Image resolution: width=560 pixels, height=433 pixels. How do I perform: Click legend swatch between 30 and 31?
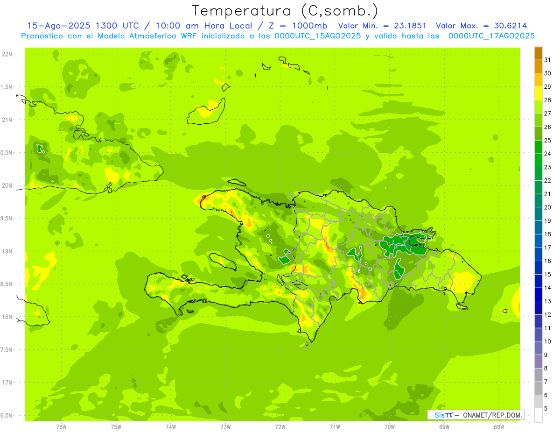[538, 67]
